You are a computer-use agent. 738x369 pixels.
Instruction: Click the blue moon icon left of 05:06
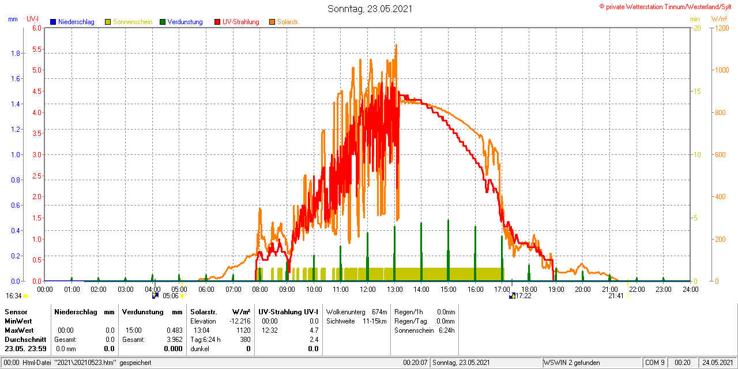155,296
